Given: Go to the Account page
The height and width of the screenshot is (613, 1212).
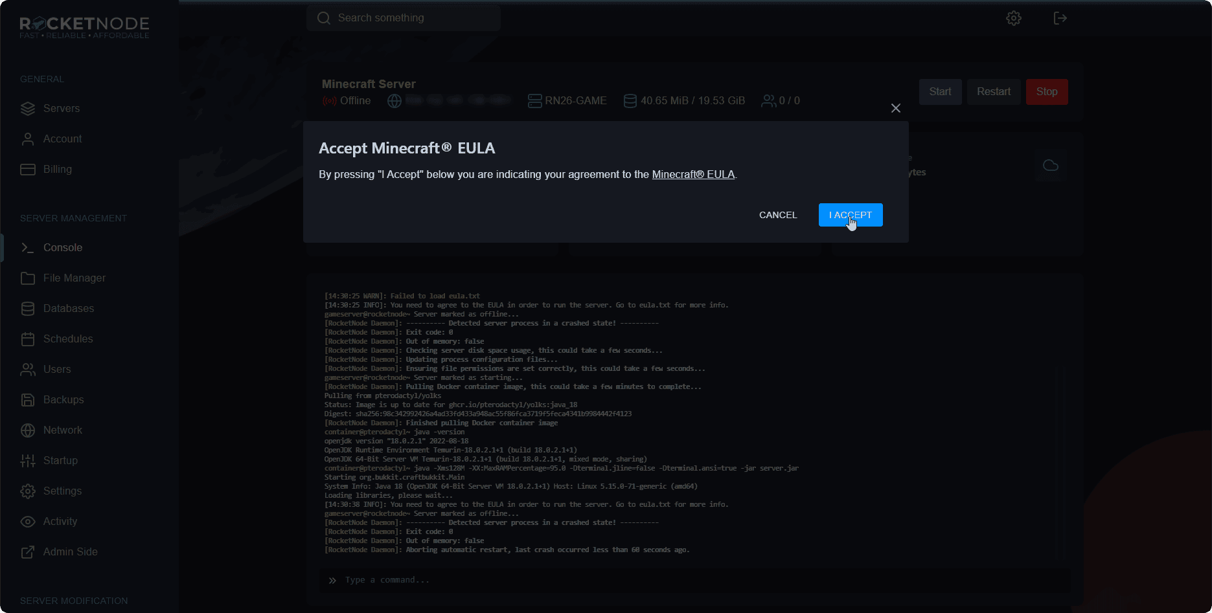Looking at the screenshot, I should (62, 139).
